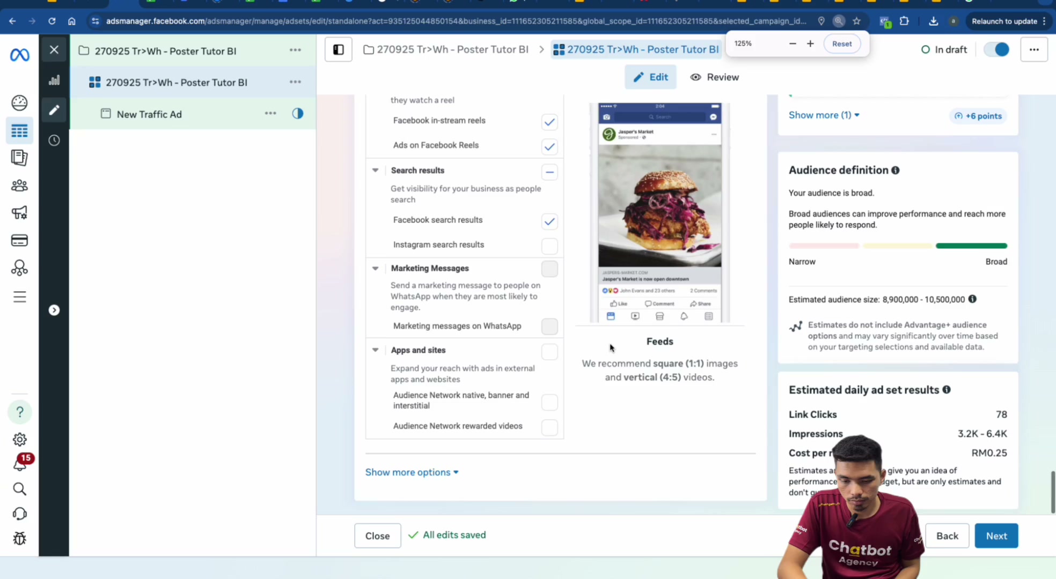Open the Audiences people icon

(19, 185)
